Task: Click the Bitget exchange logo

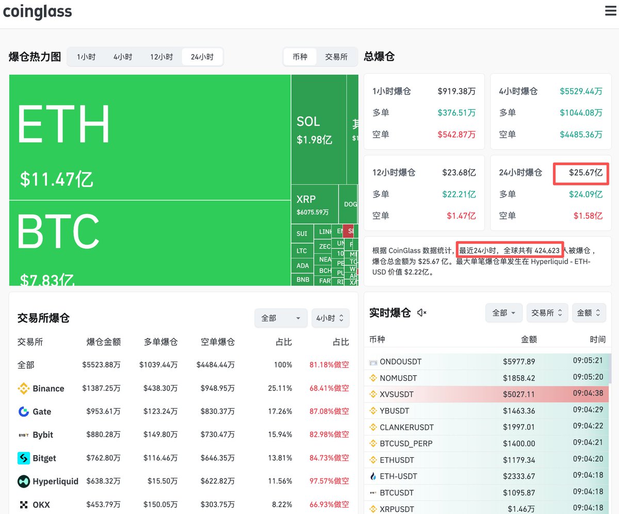Action: pos(24,458)
